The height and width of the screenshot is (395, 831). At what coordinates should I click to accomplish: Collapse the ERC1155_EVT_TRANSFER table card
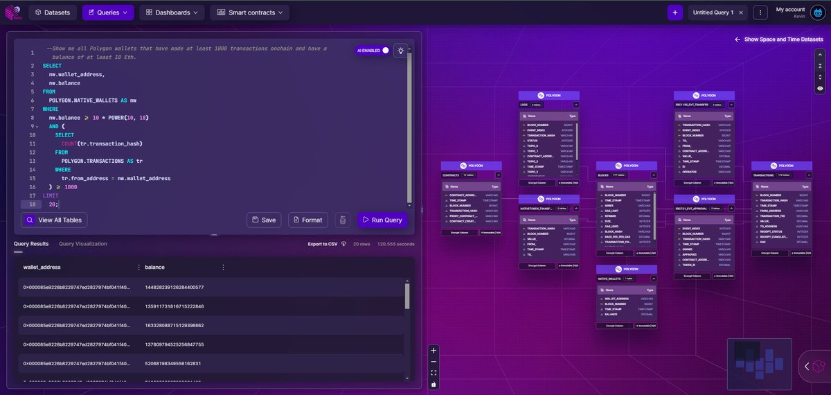[x=731, y=105]
